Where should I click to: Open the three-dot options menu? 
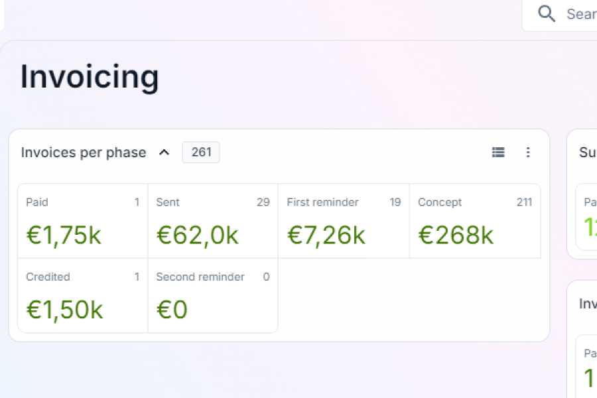click(528, 153)
